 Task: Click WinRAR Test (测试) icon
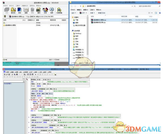coord(20,11)
